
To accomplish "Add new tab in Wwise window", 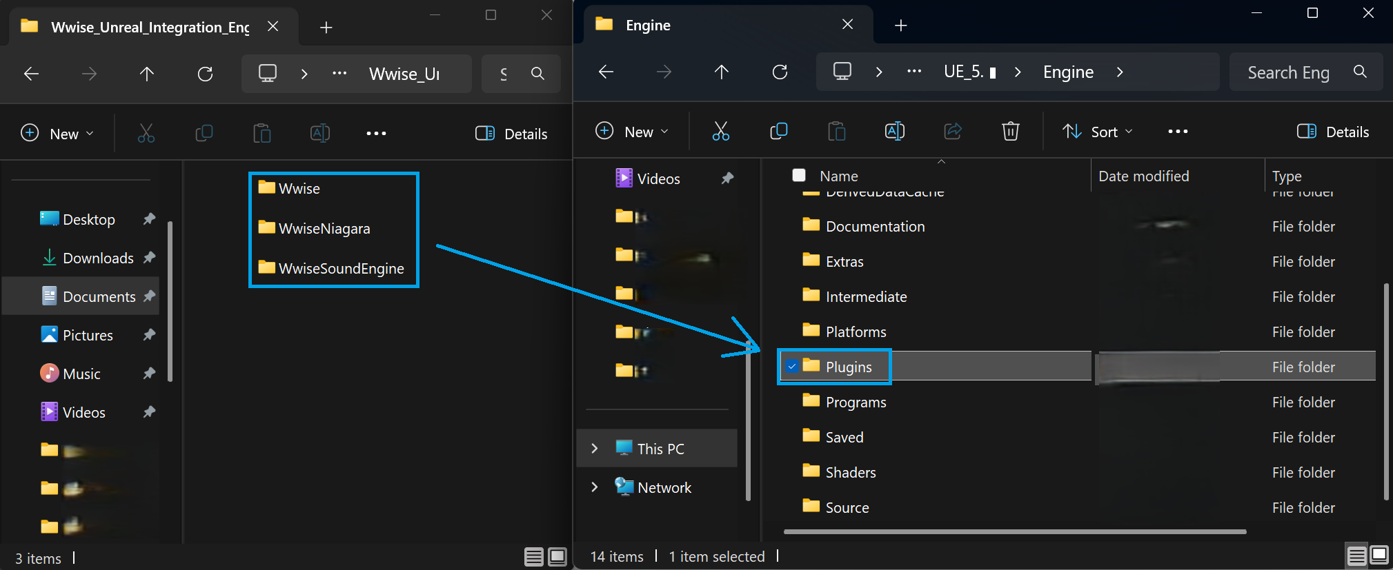I will 326,27.
